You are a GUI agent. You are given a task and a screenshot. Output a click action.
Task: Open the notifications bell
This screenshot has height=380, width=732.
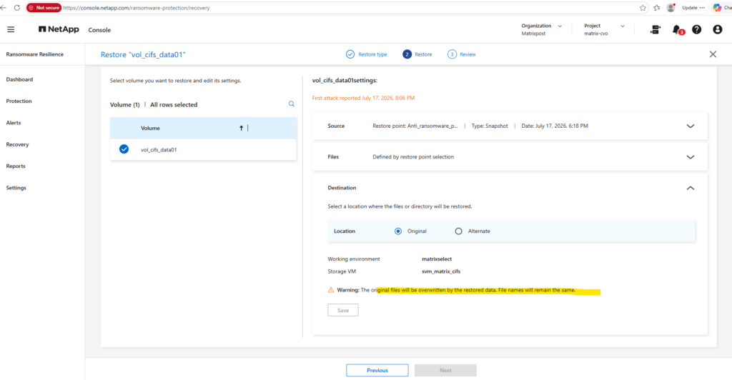point(677,29)
